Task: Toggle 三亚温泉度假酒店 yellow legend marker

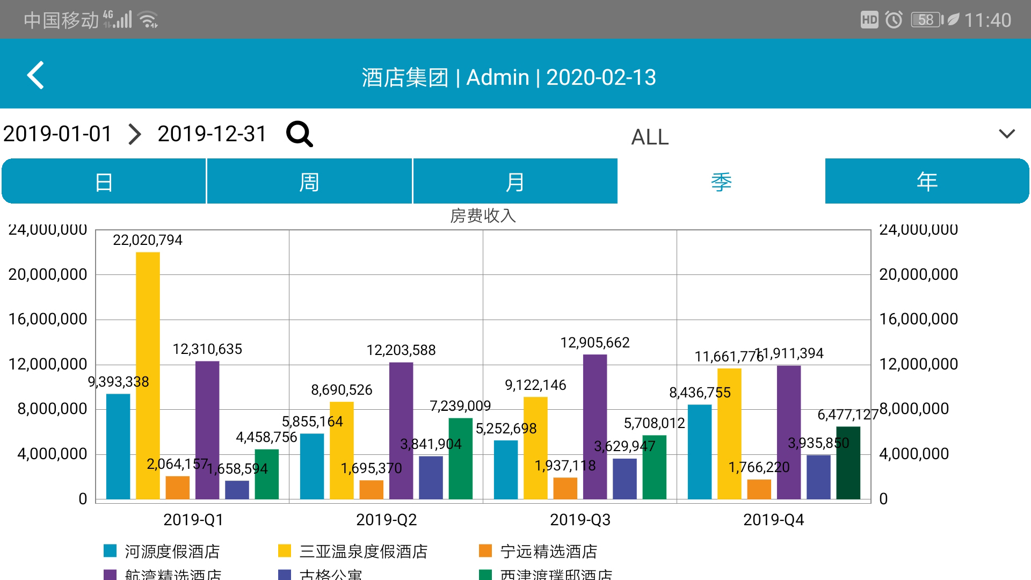Action: pos(285,550)
